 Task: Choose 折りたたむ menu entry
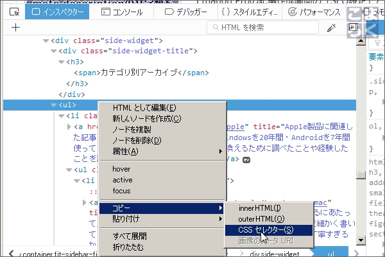162,247
